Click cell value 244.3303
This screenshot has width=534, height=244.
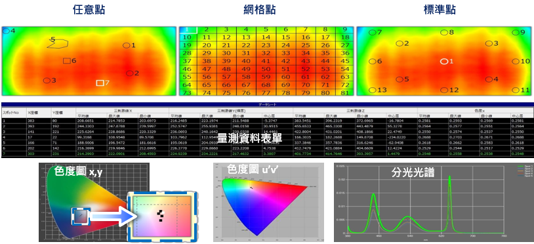point(86,126)
